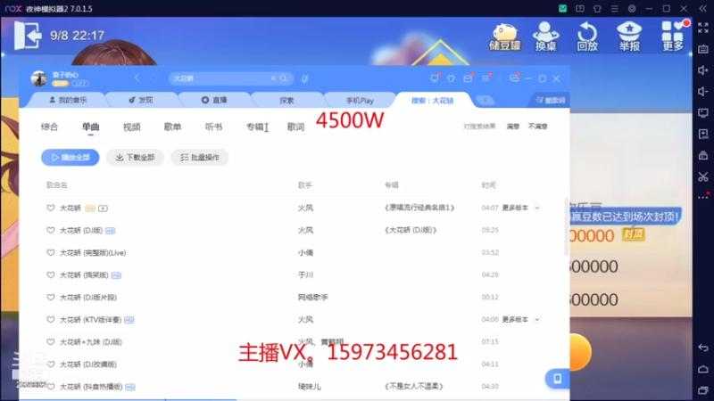This screenshot has width=714, height=401.
Task: Open 直播 main tab
Action: pos(214,100)
